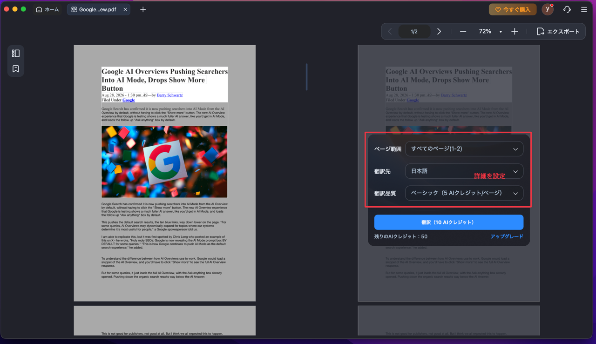
Task: Click the Google logo article image
Action: click(164, 162)
